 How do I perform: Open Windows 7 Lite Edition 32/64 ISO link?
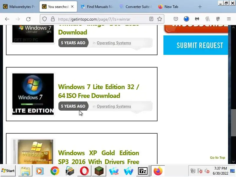pyautogui.click(x=99, y=91)
